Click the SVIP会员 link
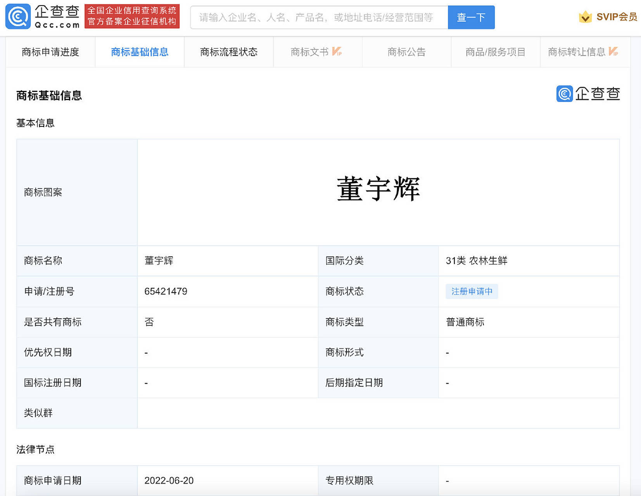The width and height of the screenshot is (641, 496). [616, 17]
